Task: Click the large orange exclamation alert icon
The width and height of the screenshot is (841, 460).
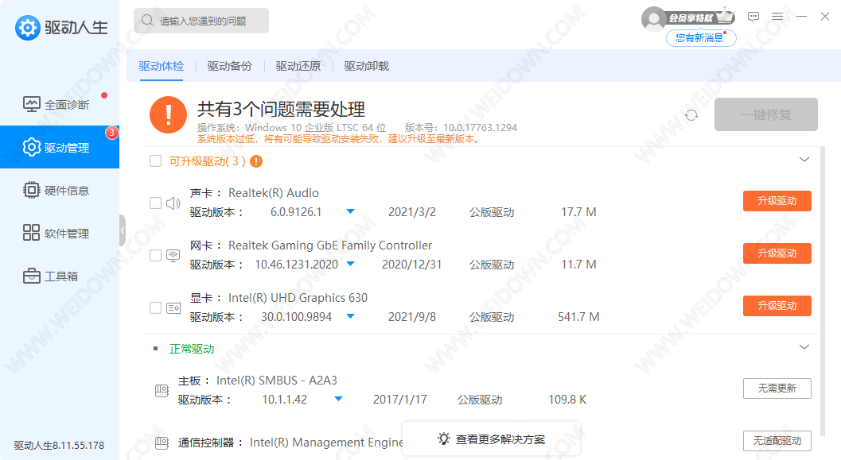Action: [x=168, y=114]
